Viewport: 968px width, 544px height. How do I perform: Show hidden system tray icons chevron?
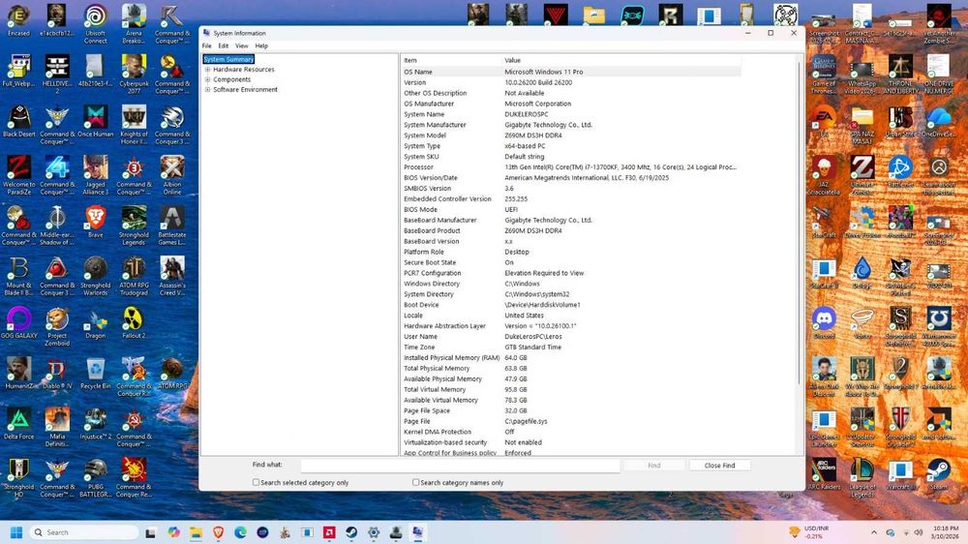click(873, 532)
